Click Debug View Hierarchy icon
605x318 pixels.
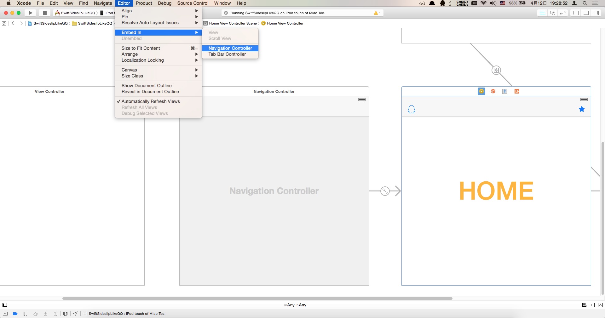65,314
